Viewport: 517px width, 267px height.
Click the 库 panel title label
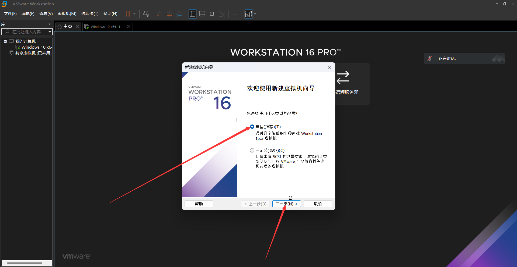pyautogui.click(x=3, y=24)
